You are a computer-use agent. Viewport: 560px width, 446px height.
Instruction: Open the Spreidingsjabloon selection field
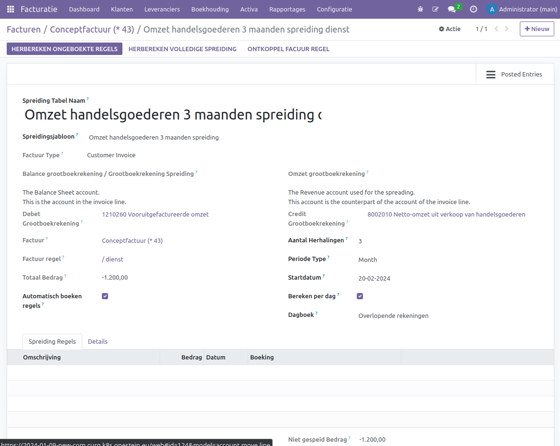click(153, 137)
